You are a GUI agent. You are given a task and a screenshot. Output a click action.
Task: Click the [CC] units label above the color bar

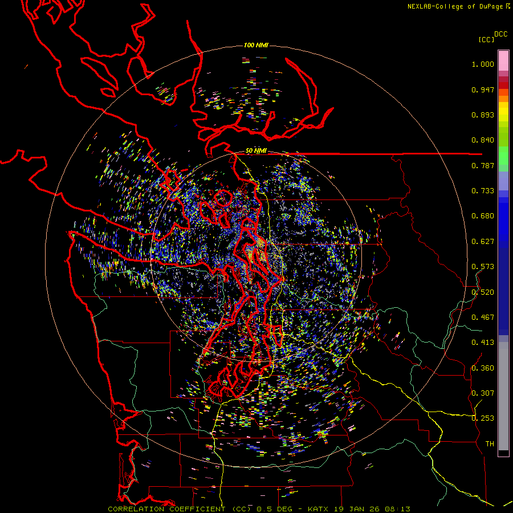pyautogui.click(x=487, y=39)
